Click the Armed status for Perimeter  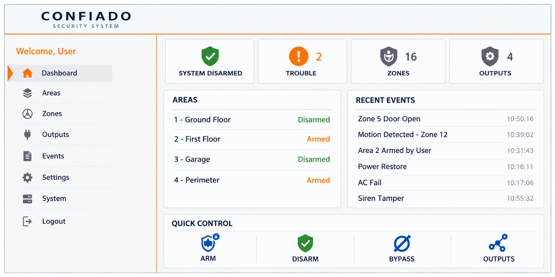tap(318, 180)
